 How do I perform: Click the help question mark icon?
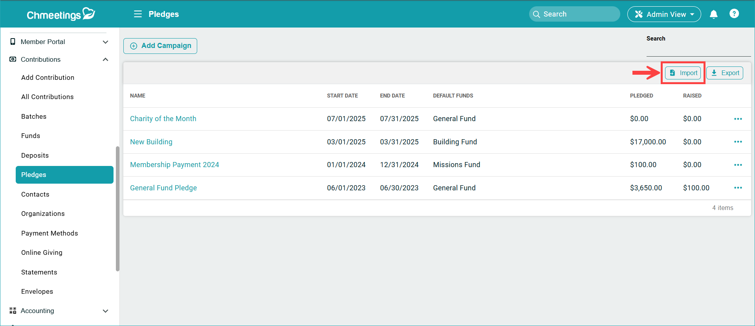coord(734,14)
